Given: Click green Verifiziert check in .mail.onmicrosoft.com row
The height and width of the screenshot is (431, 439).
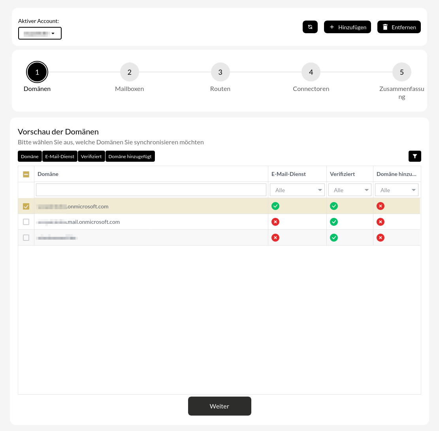Looking at the screenshot, I should (x=334, y=222).
